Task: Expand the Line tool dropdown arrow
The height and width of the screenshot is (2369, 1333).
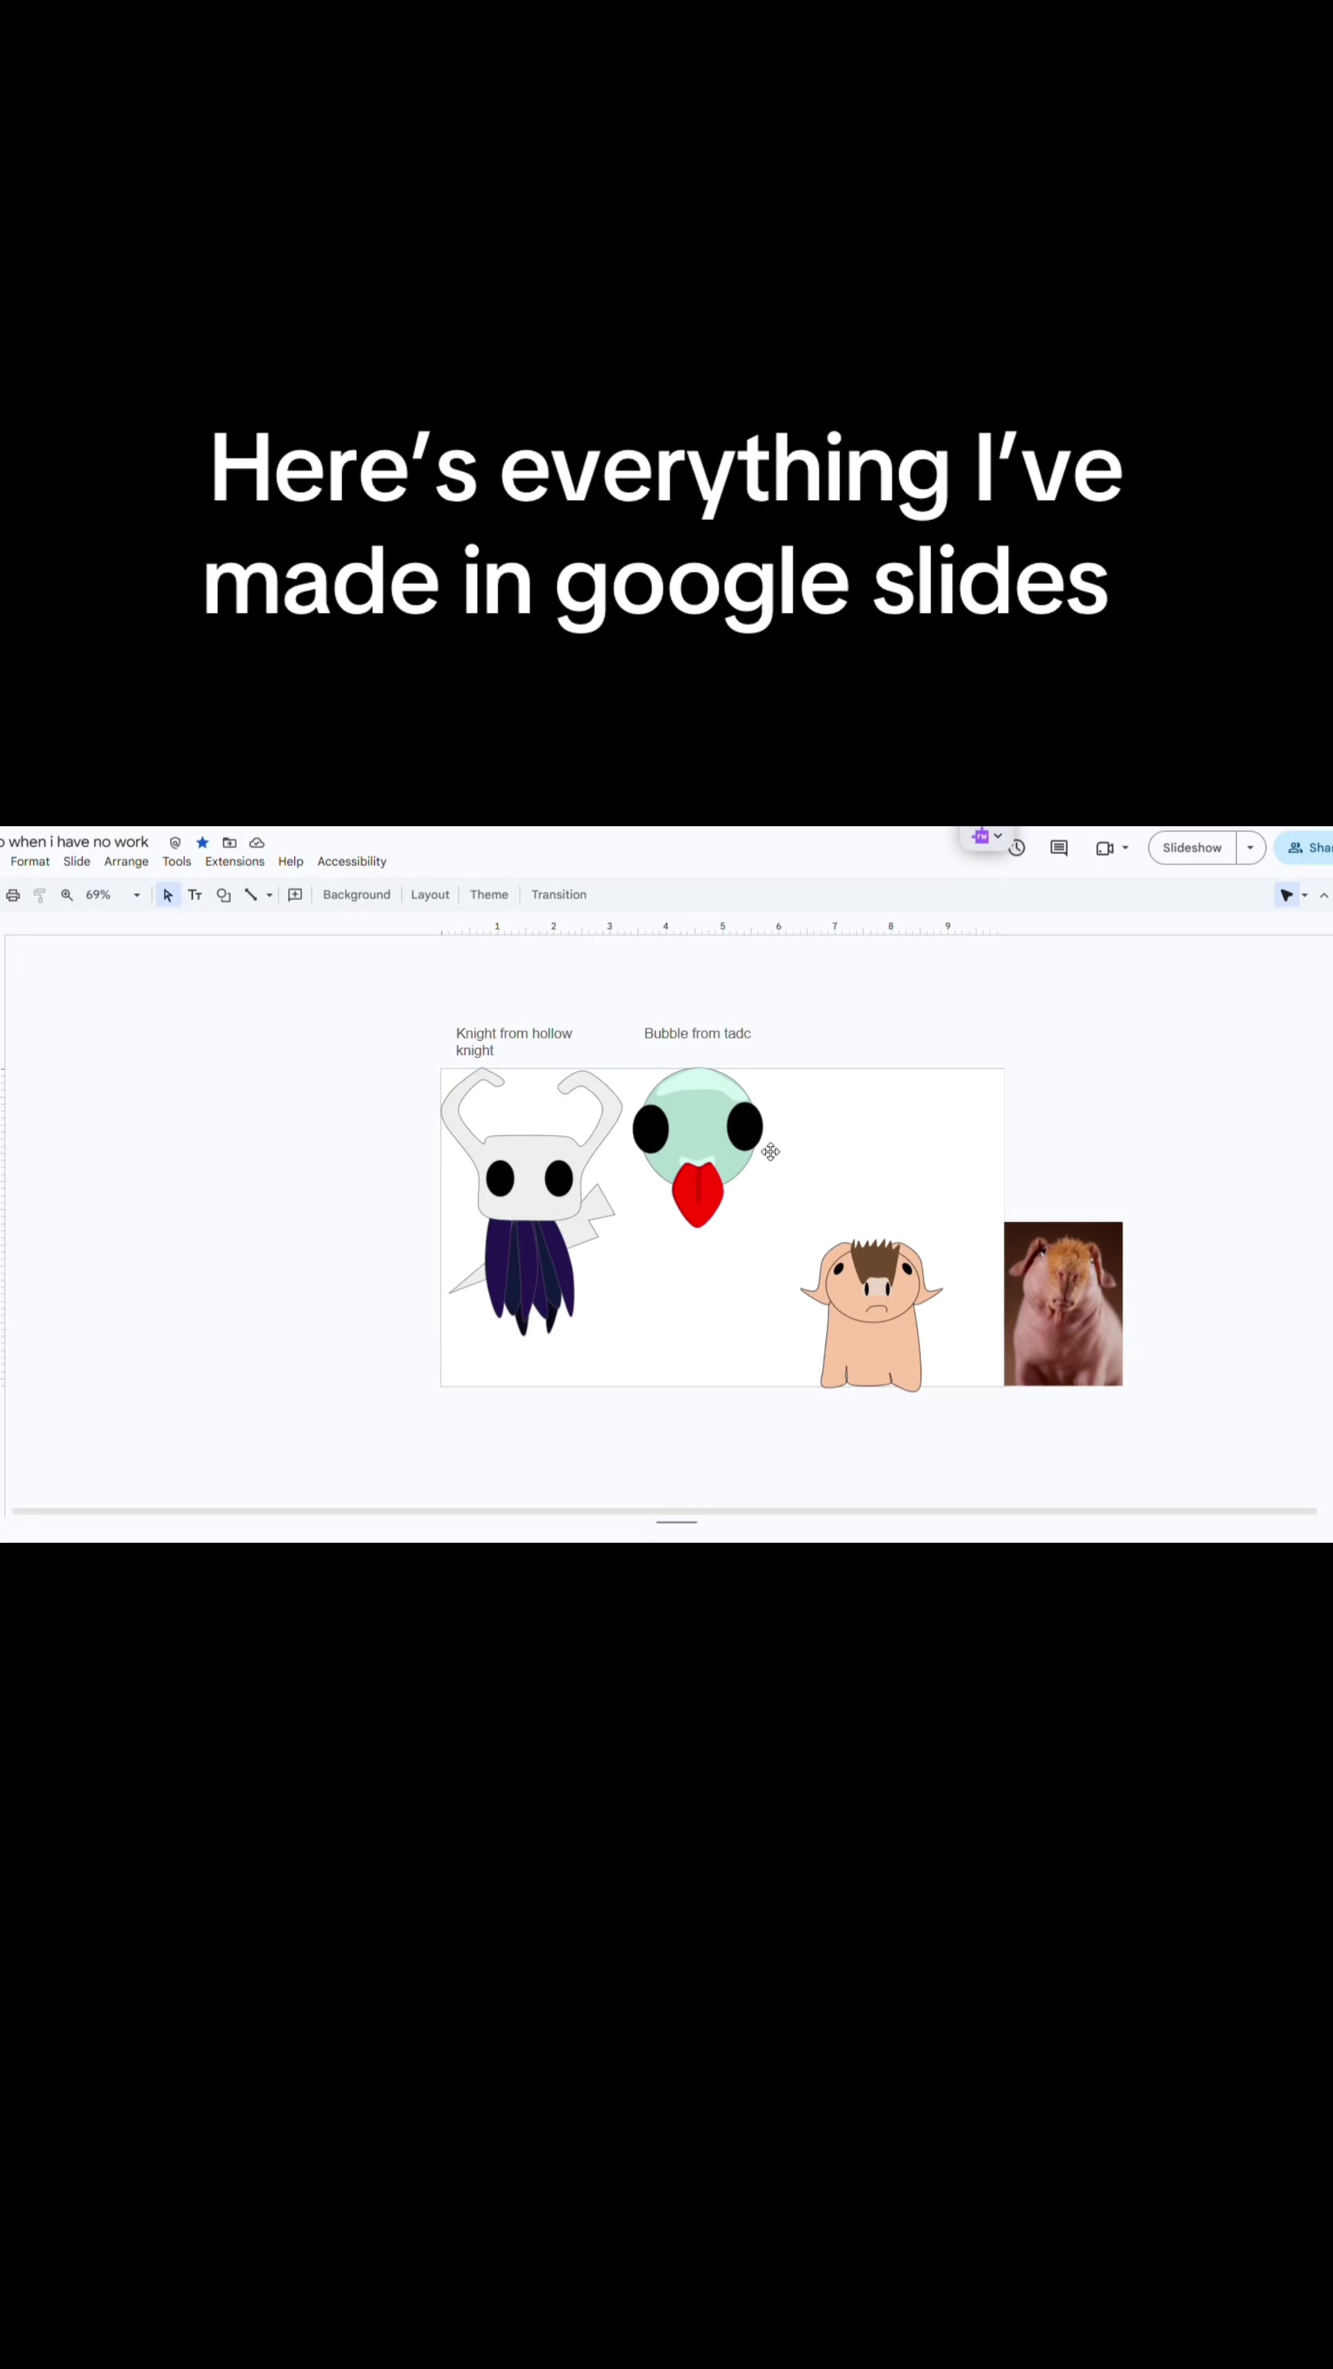Action: click(x=269, y=895)
